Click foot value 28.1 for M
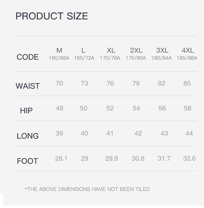Viewport: 204px width, 208px height. point(61,158)
